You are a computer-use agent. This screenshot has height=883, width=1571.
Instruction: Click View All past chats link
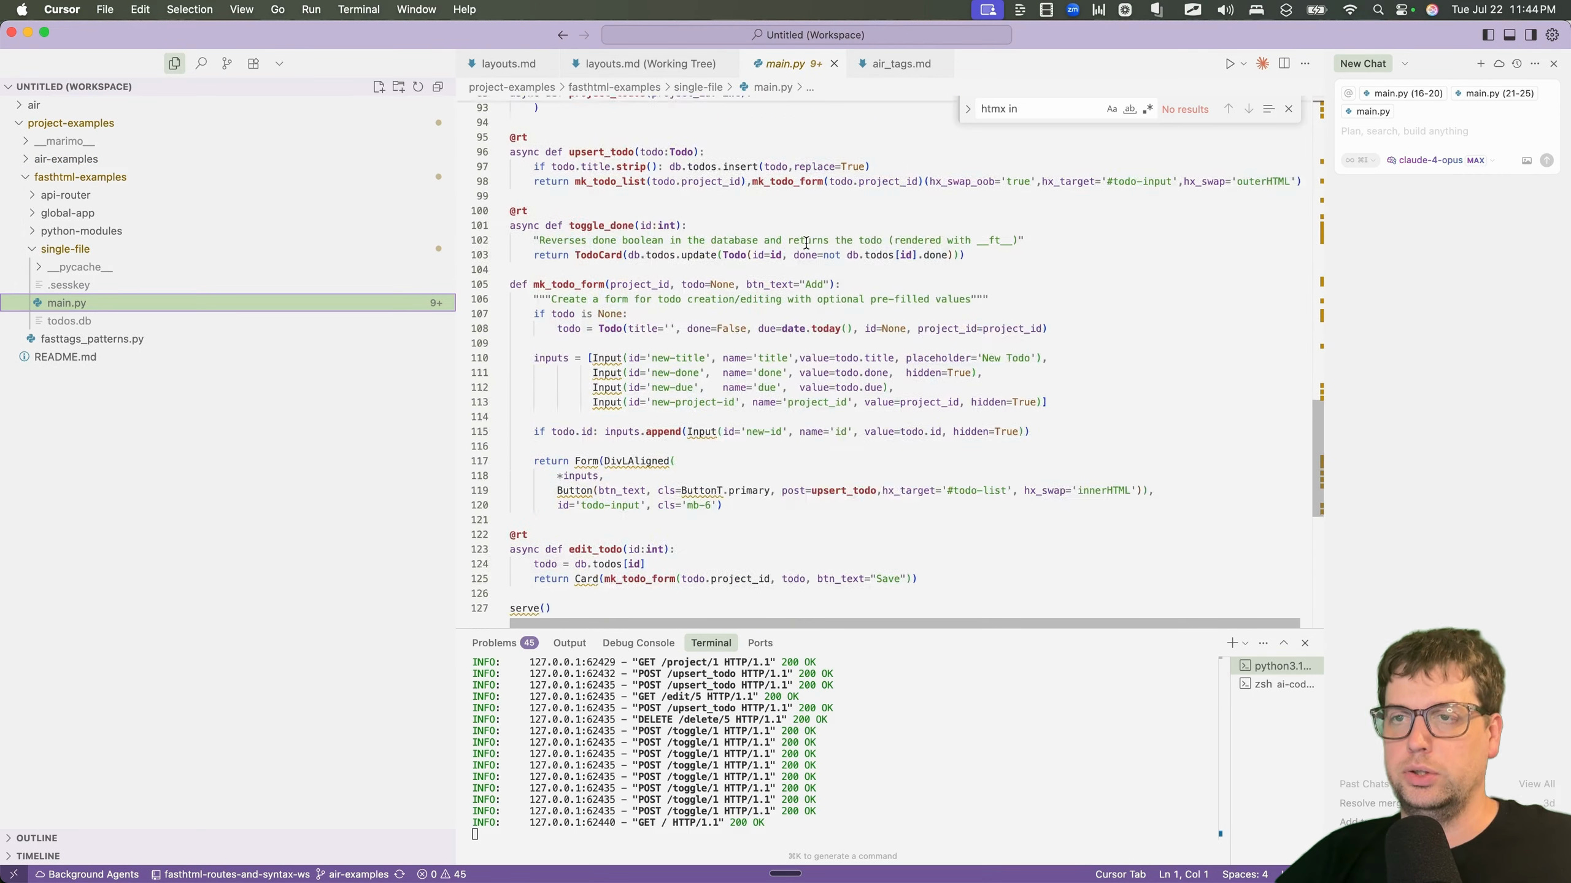[1536, 784]
